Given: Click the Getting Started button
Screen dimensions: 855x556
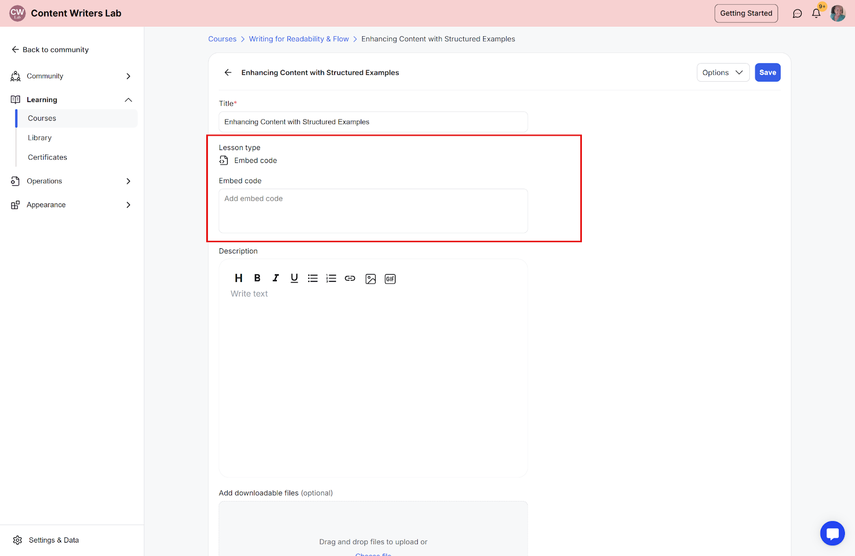Looking at the screenshot, I should pyautogui.click(x=746, y=13).
